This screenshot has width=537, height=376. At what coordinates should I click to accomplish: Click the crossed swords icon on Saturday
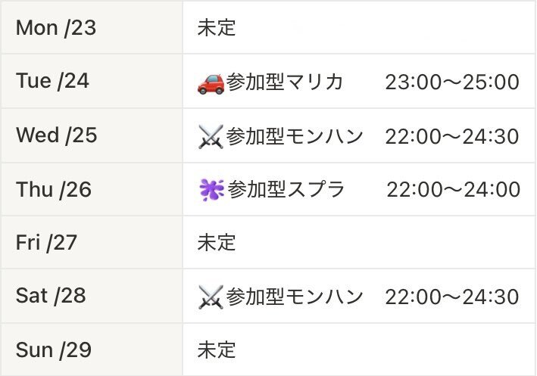[211, 297]
